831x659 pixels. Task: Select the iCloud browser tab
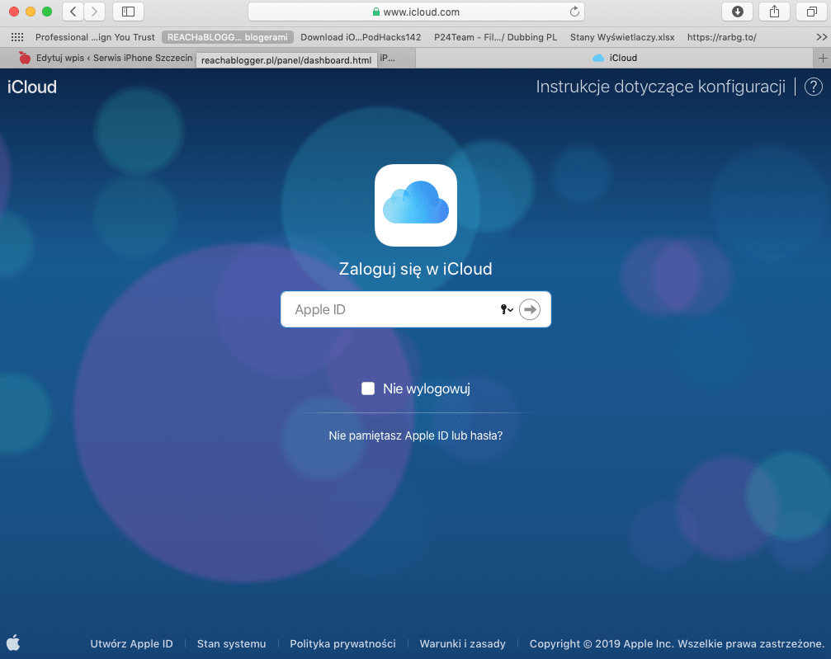click(x=615, y=58)
